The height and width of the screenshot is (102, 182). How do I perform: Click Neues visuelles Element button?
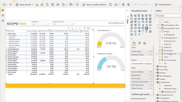click(x=94, y=5)
